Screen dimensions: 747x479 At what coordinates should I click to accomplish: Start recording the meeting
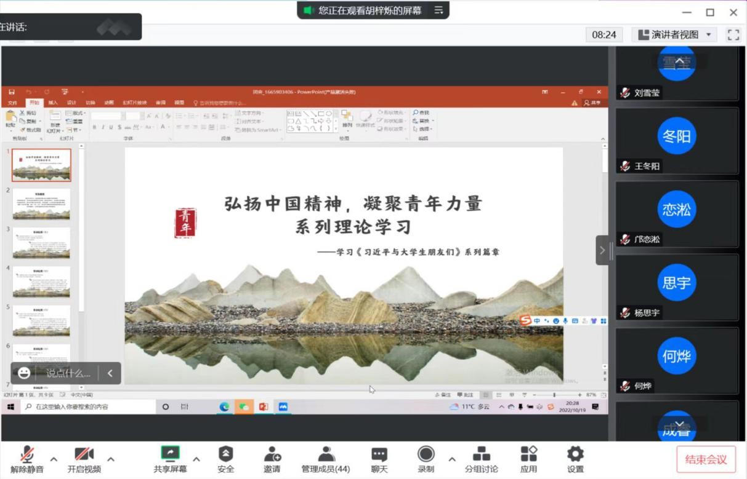click(x=426, y=459)
